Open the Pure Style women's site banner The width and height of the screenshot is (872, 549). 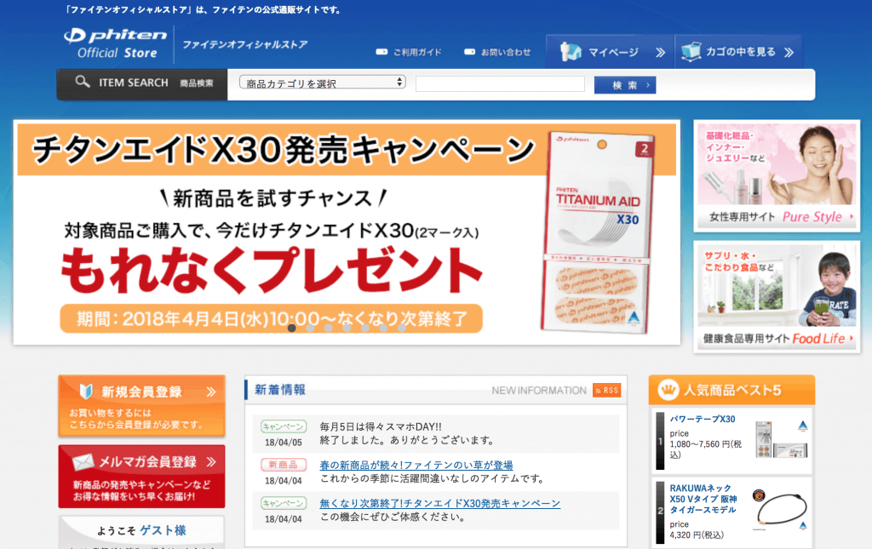[777, 176]
